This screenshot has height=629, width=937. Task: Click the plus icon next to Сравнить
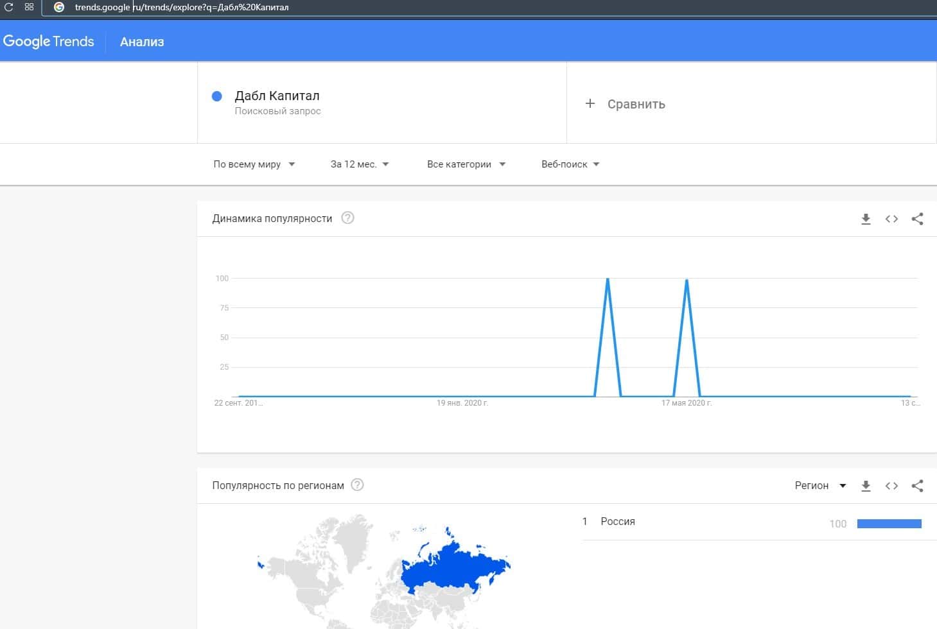coord(590,103)
